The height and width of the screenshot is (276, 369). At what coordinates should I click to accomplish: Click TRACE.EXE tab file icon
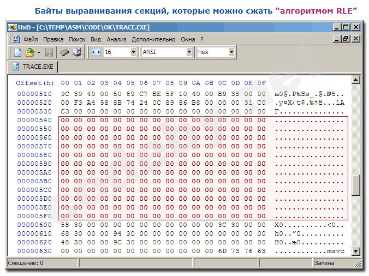coord(15,67)
